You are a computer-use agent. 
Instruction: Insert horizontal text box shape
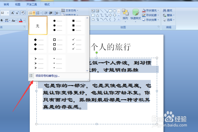(x=93, y=11)
